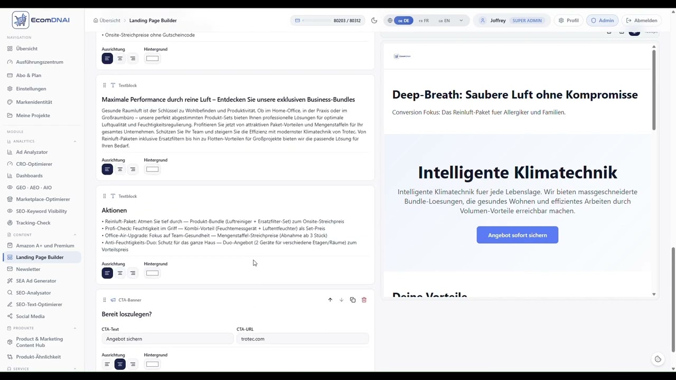676x380 pixels.
Task: Click the EcomDNAI logo
Action: point(41,20)
